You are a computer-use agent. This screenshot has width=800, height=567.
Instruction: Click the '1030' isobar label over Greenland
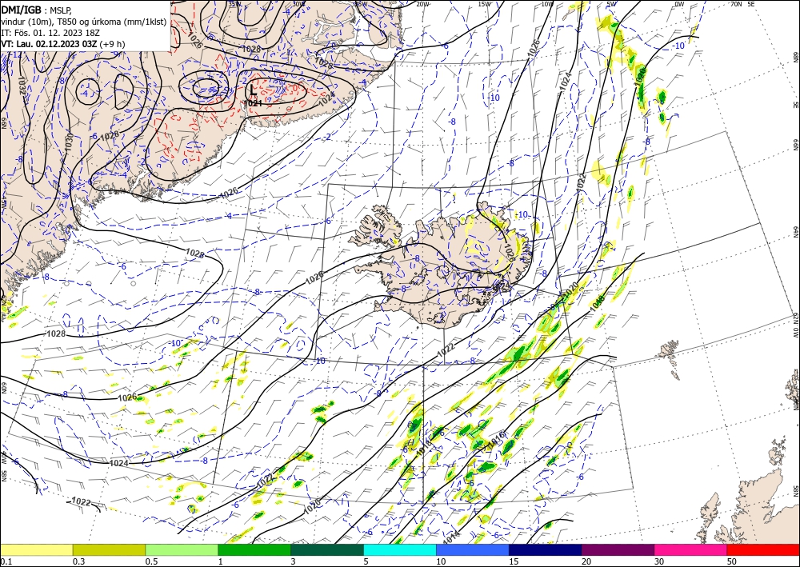pos(68,142)
